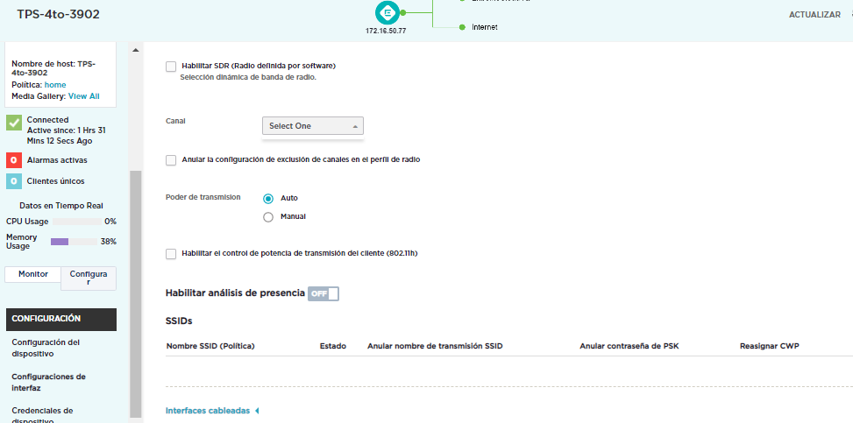
Task: Enable client transmission power control 802.11h checkbox
Action: coord(171,253)
